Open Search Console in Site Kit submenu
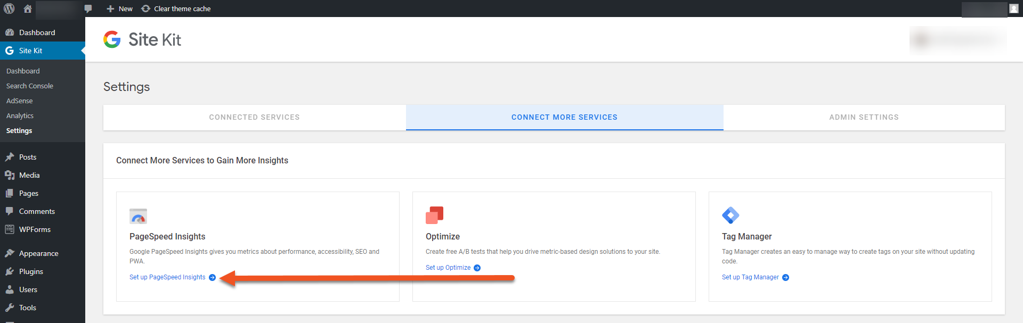Screen dimensions: 1023x323 (30, 86)
